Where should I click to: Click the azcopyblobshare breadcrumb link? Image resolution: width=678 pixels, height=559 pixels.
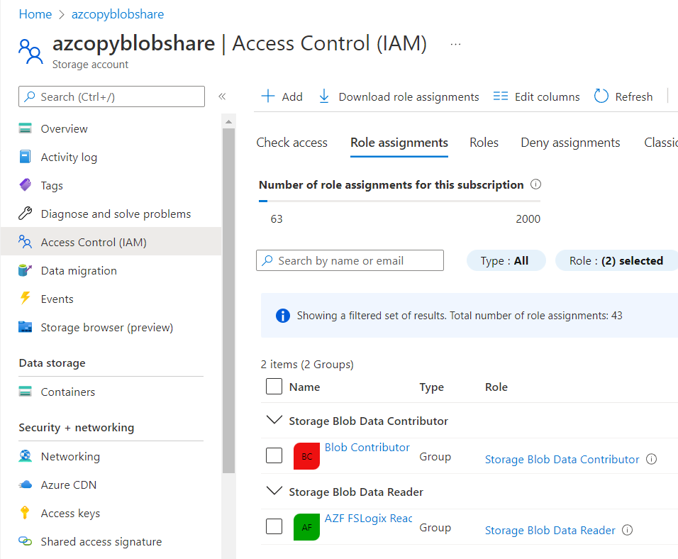pos(117,13)
